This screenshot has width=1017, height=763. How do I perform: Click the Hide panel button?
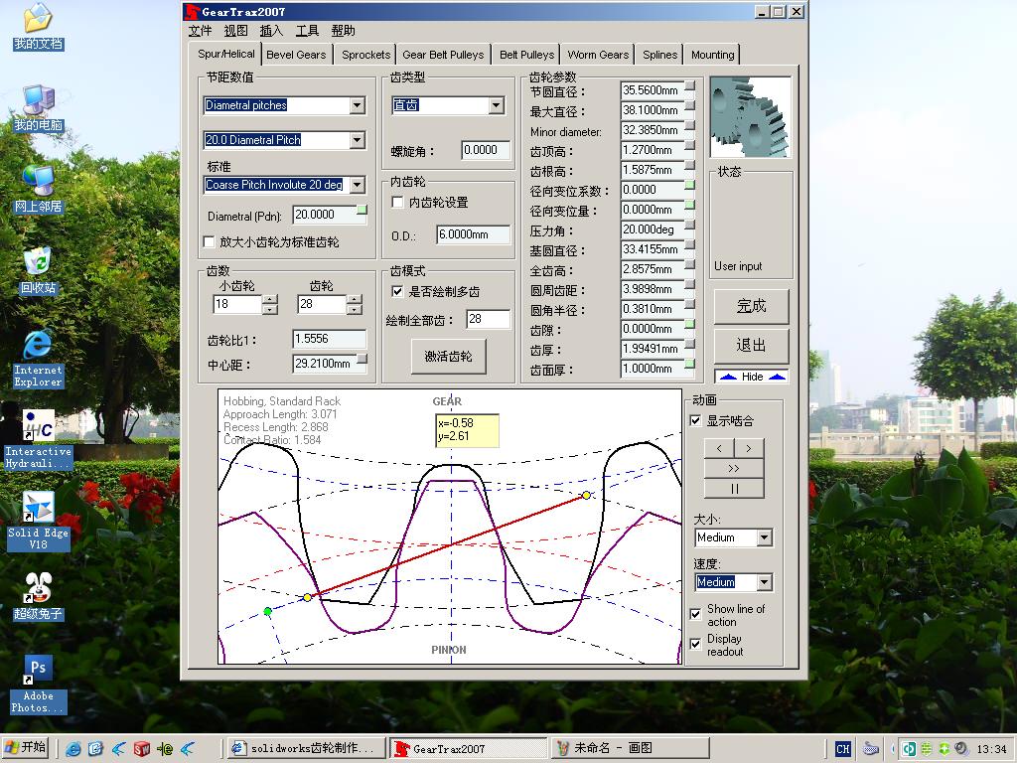click(752, 377)
